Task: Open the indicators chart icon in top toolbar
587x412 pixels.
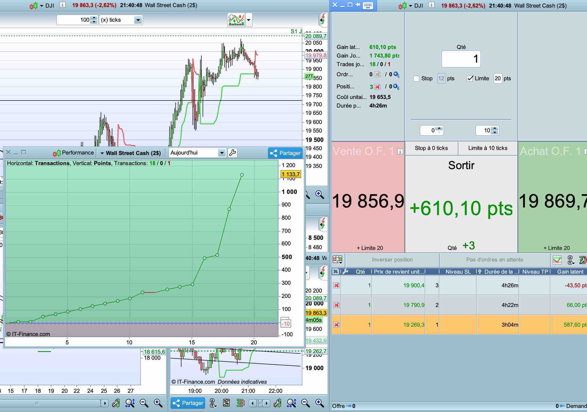Action: (x=236, y=20)
